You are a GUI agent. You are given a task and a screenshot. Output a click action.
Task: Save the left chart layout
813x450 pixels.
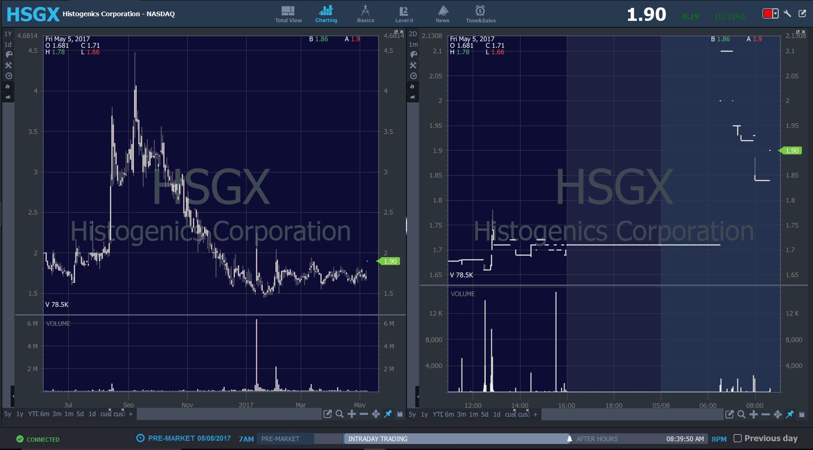[x=400, y=414]
